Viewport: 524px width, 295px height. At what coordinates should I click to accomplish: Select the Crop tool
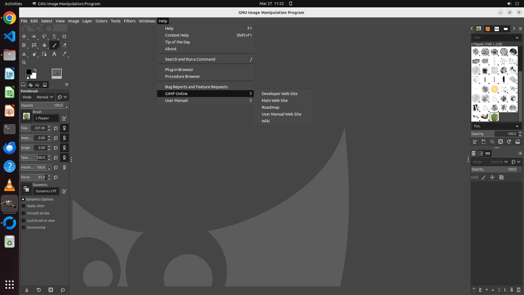pos(64,36)
